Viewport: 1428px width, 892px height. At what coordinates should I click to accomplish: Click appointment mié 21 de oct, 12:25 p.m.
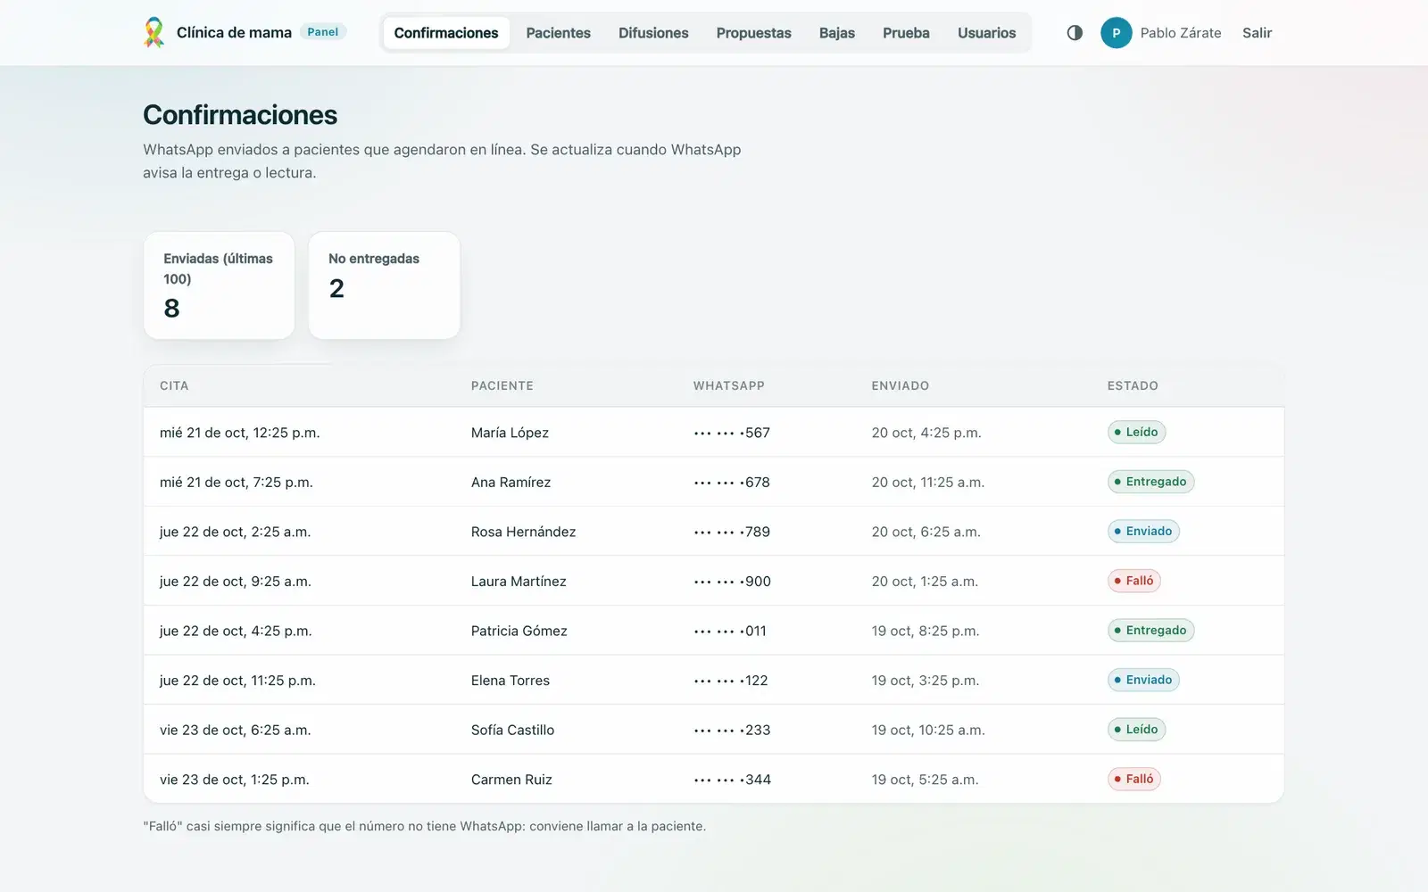point(239,433)
